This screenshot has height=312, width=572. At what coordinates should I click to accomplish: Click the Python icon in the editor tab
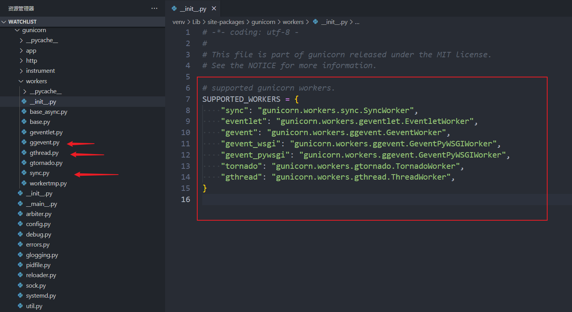pyautogui.click(x=174, y=9)
